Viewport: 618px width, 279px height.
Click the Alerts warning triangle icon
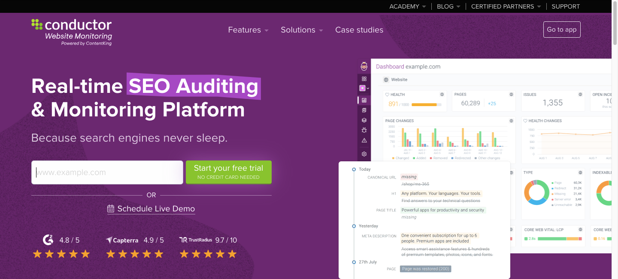(364, 140)
